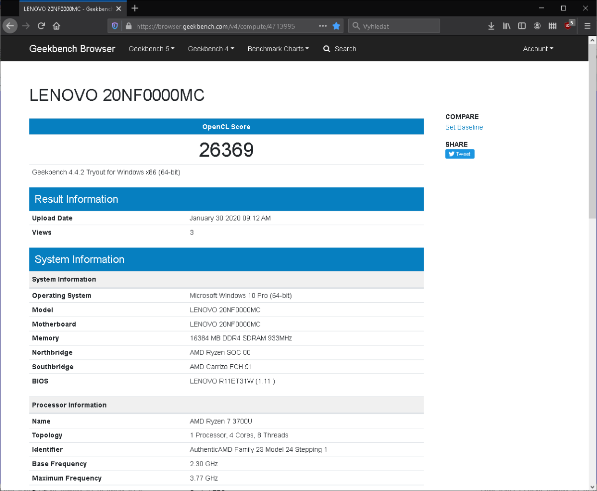The width and height of the screenshot is (597, 491).
Task: Toggle the sidebar view icon
Action: click(522, 26)
